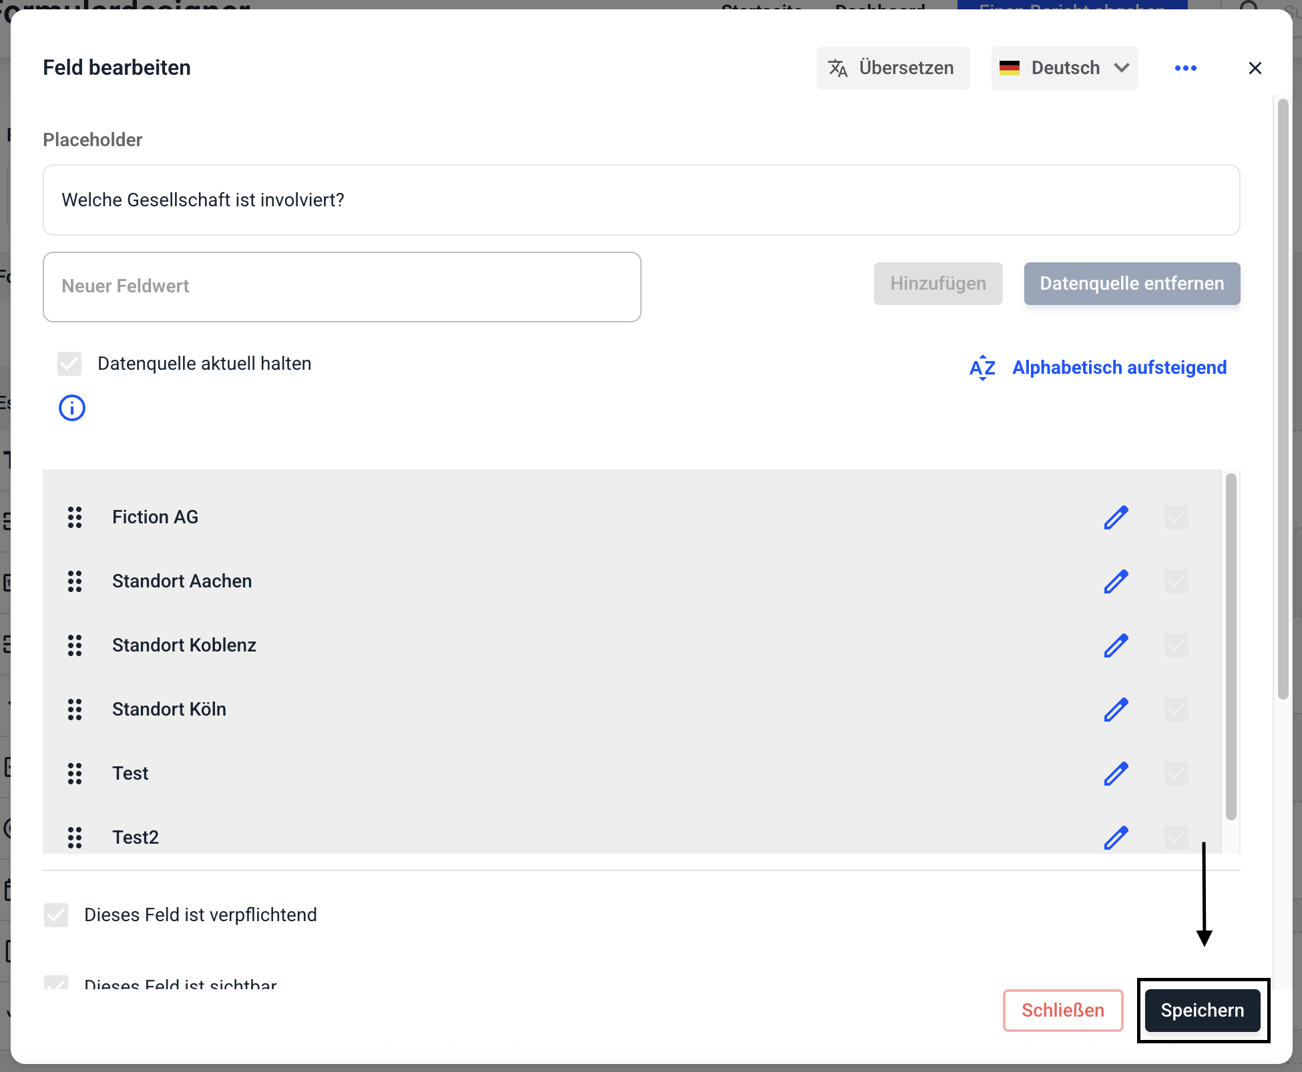Focus the Neuer Feldwert input field
1302x1072 pixels.
(x=342, y=287)
